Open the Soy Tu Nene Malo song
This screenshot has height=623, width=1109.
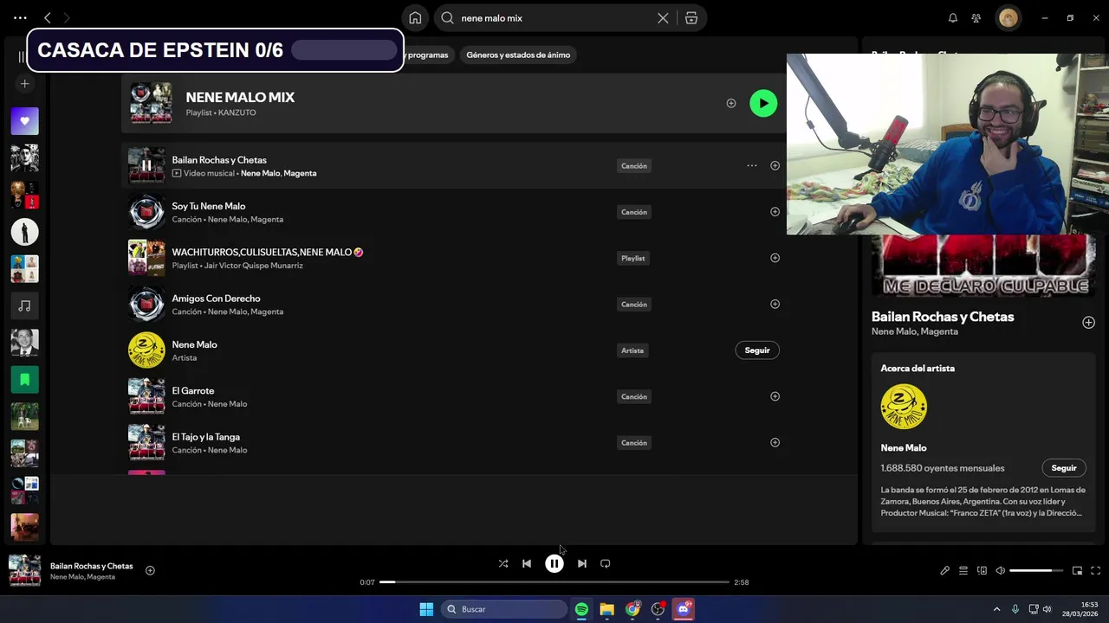tap(209, 206)
